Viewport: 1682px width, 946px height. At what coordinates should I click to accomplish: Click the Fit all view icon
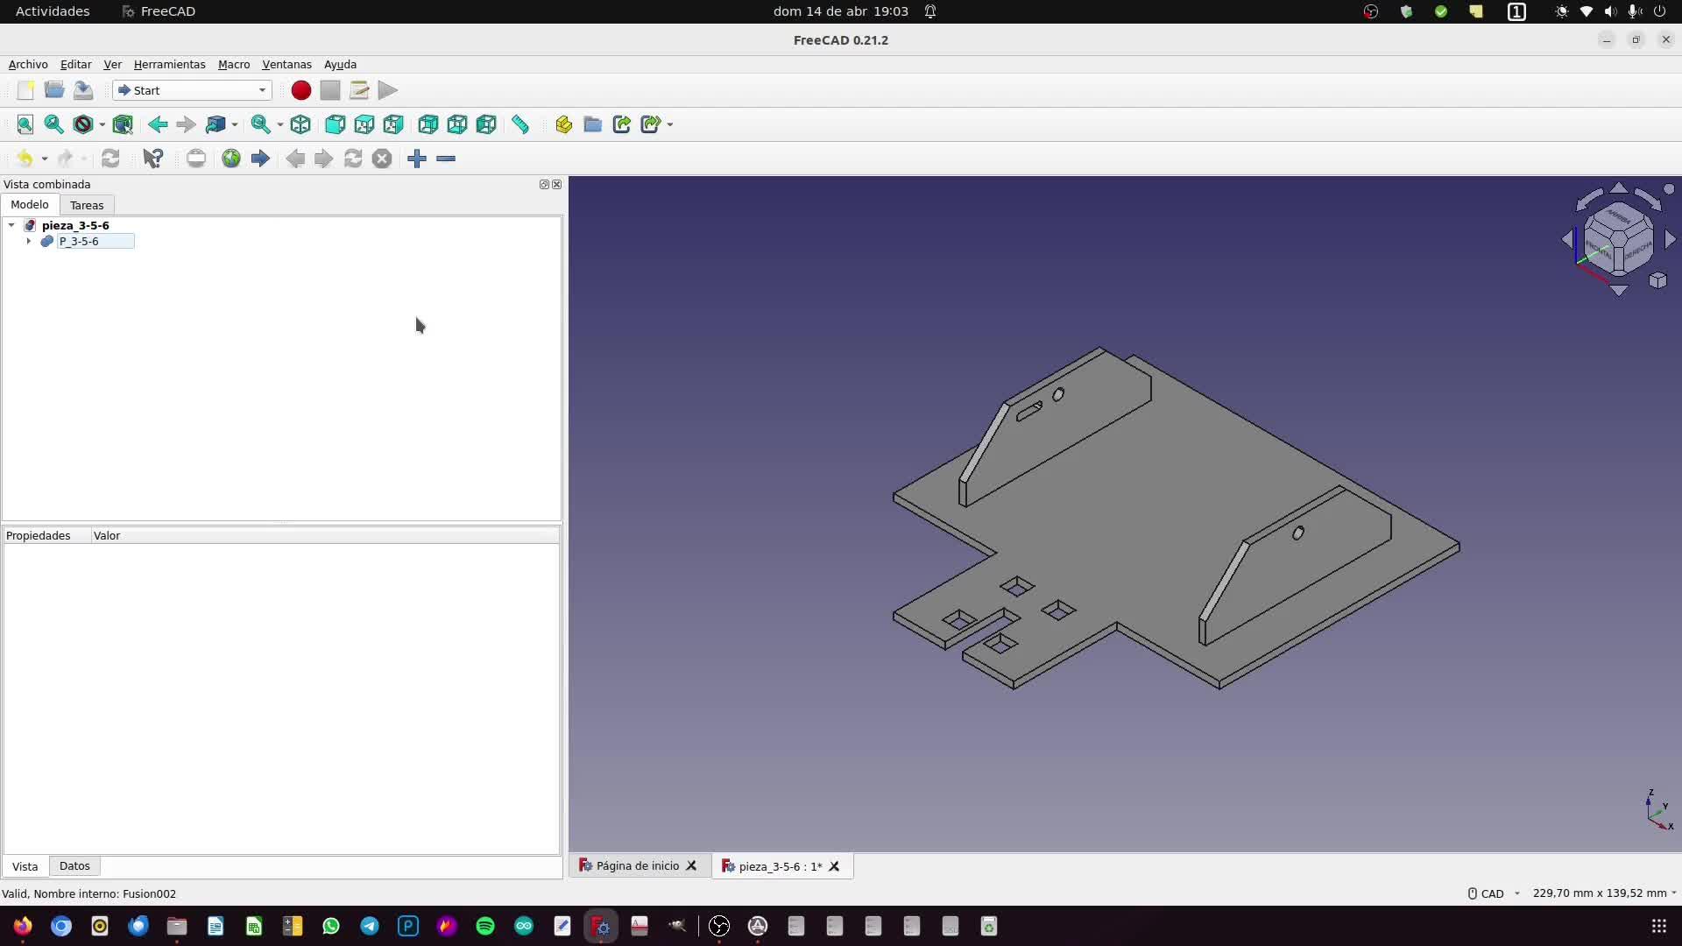pos(25,124)
